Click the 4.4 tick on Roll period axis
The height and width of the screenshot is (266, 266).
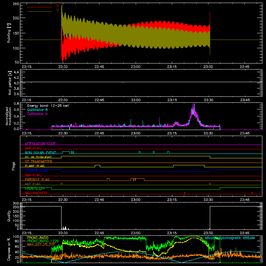(16, 72)
